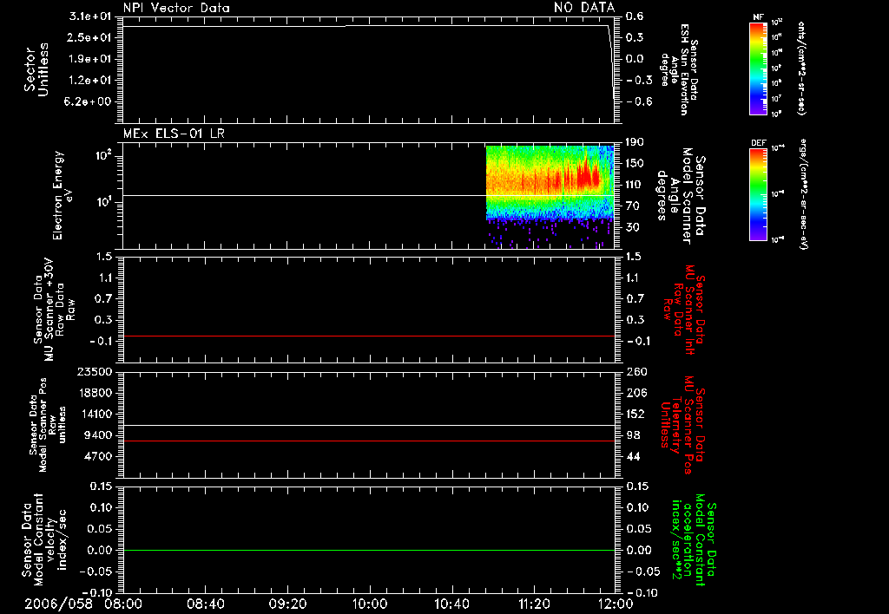Image resolution: width=889 pixels, height=614 pixels.
Task: Click the green Model Constant acceleration label
Action: coord(694,539)
